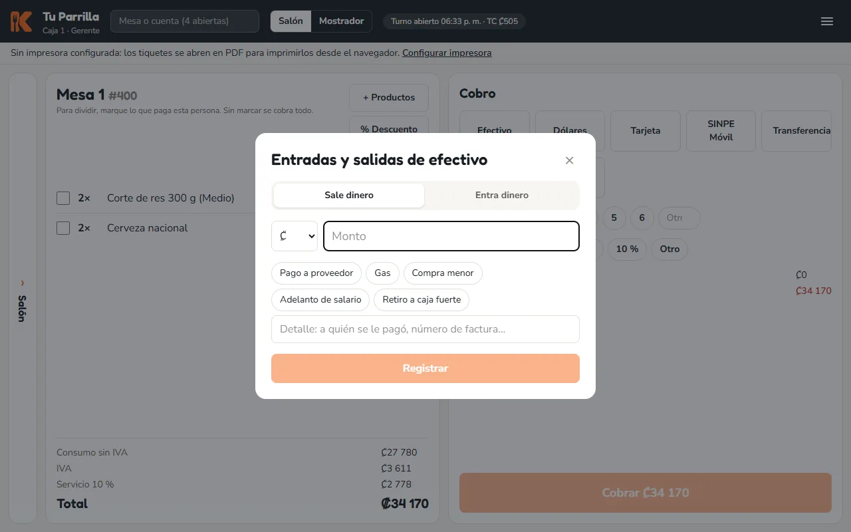851x532 pixels.
Task: Open the hamburger menu icon
Action: pyautogui.click(x=827, y=21)
